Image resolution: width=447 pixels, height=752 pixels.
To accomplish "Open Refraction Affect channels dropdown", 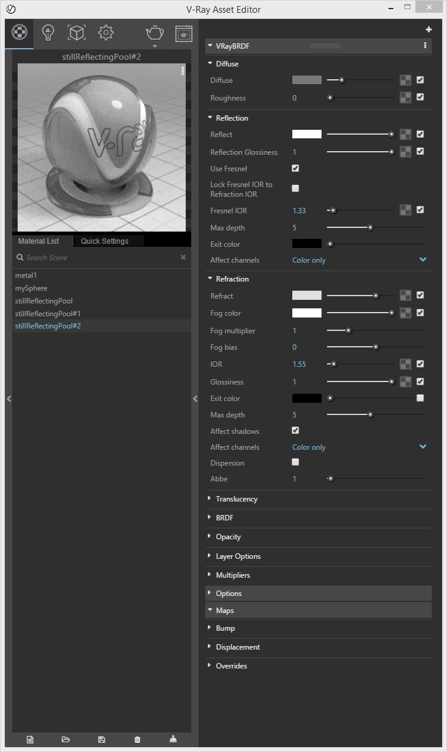I will pyautogui.click(x=359, y=447).
